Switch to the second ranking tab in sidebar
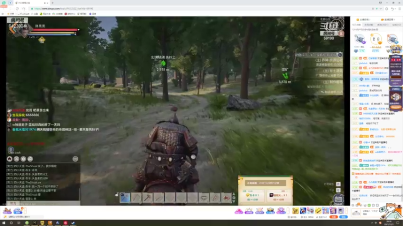The image size is (403, 226). tap(369, 25)
